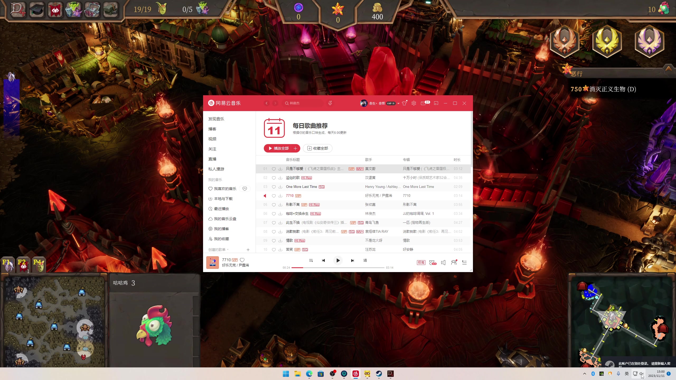Open the messages mail icon with 31 badge
The image size is (676, 380).
tap(425, 103)
